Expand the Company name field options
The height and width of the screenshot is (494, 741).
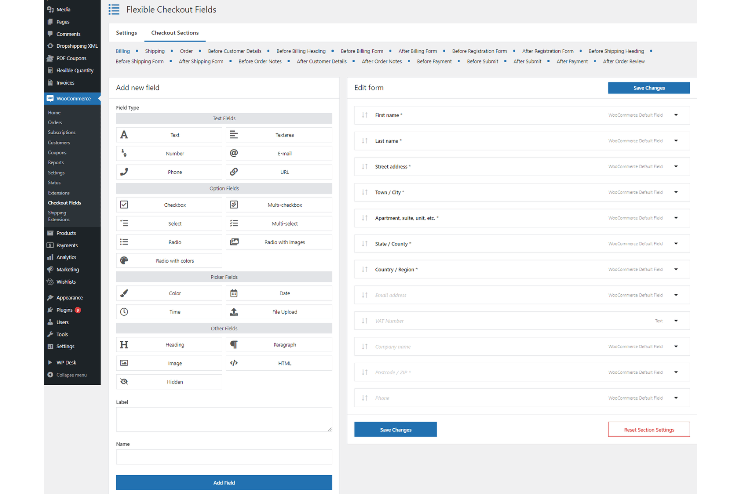tap(676, 347)
